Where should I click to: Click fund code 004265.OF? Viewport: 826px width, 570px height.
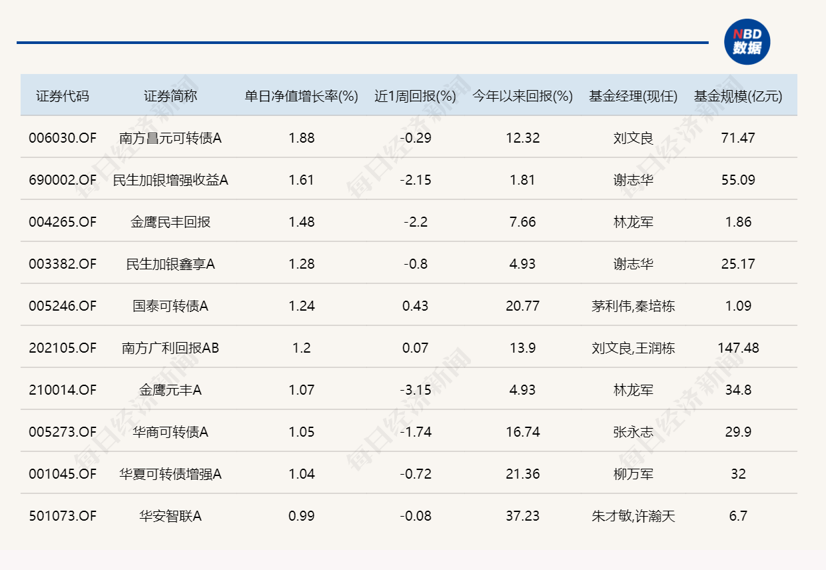[63, 222]
